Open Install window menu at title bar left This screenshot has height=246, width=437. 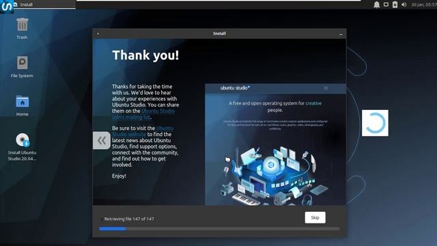pyautogui.click(x=98, y=33)
